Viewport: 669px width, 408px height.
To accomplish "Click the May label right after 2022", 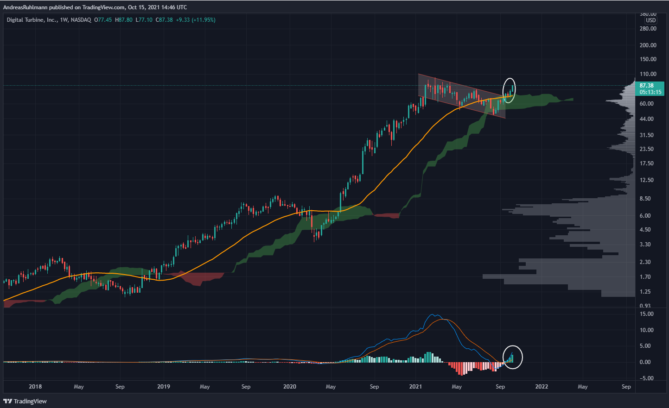I will click(x=583, y=387).
